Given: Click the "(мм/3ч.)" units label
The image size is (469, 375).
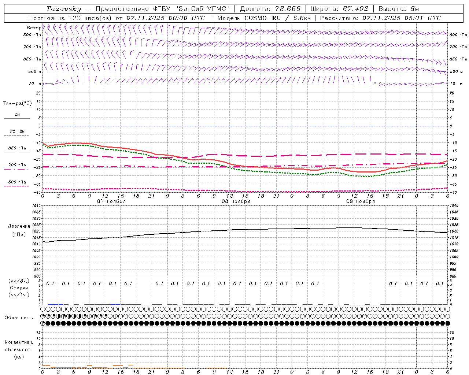Looking at the screenshot, I should [19, 281].
